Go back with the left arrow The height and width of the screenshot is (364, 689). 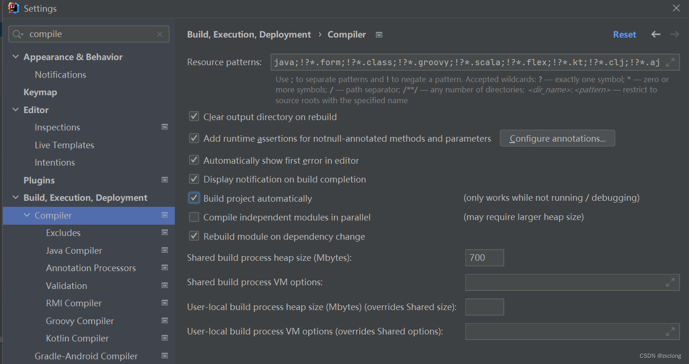tap(656, 34)
